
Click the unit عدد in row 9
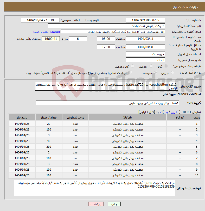point(75,170)
